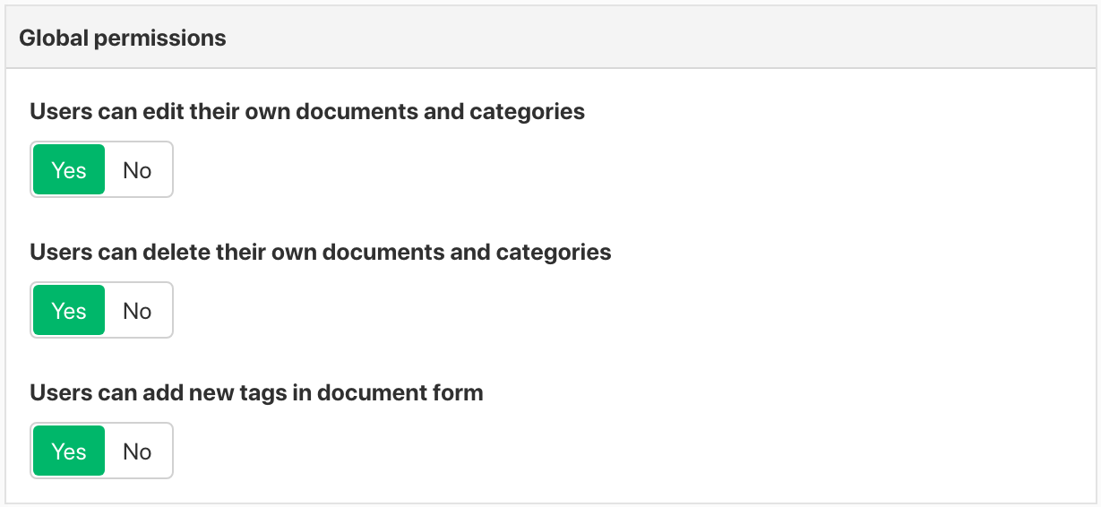The width and height of the screenshot is (1101, 507).
Task: Select Yes for deleting own documents
Action: (69, 311)
